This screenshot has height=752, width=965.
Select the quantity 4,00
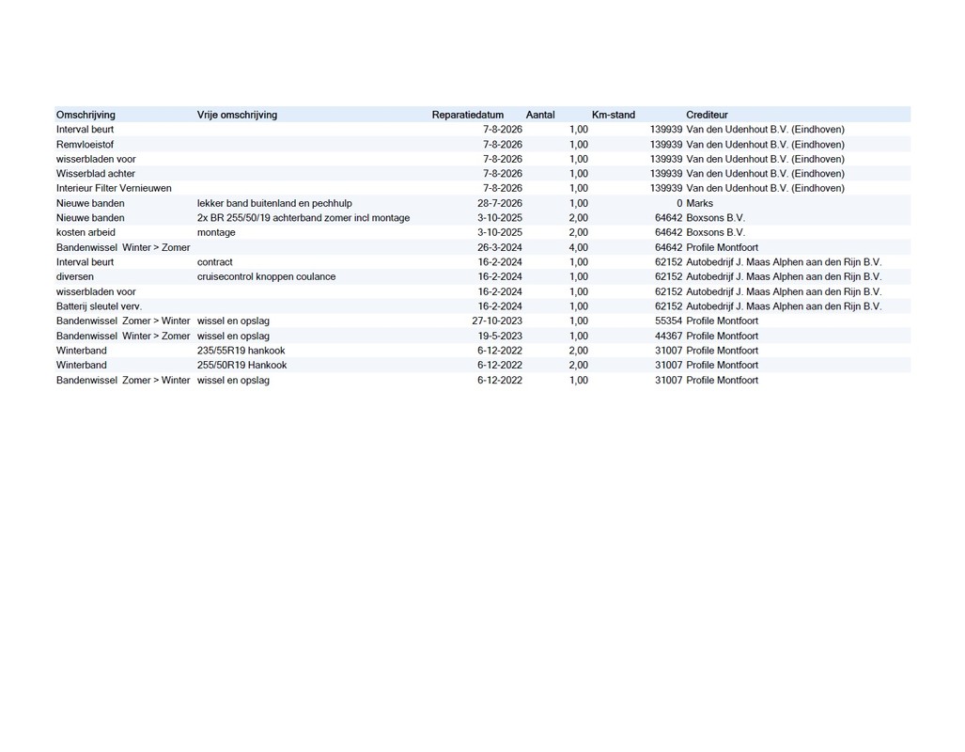point(579,247)
